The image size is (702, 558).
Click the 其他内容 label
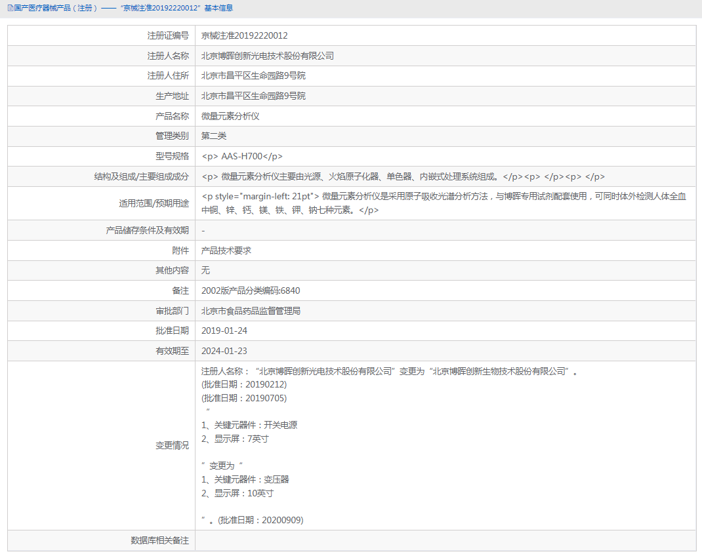(172, 270)
